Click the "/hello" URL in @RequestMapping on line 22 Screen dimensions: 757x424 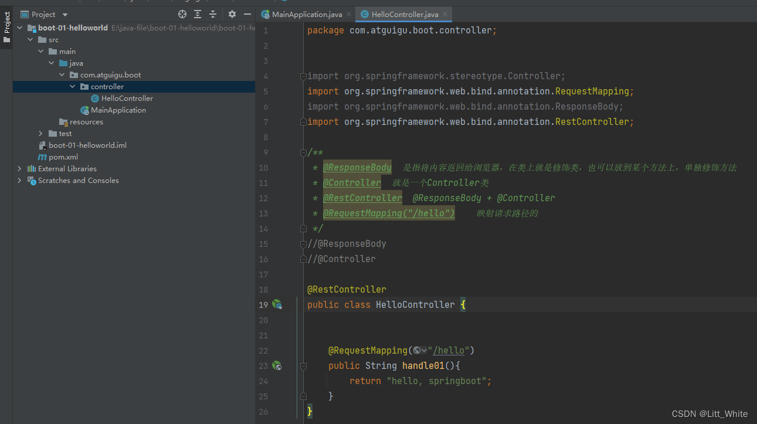[449, 350]
